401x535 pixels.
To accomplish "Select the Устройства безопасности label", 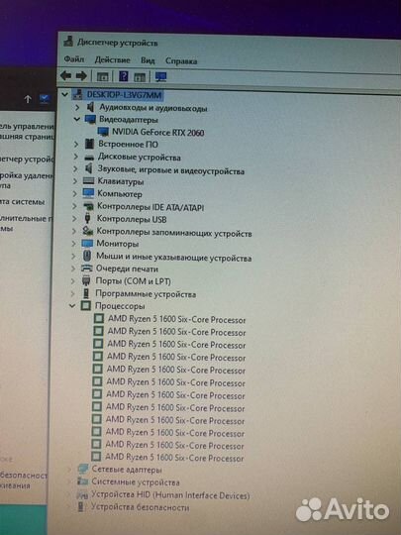I will 140,507.
